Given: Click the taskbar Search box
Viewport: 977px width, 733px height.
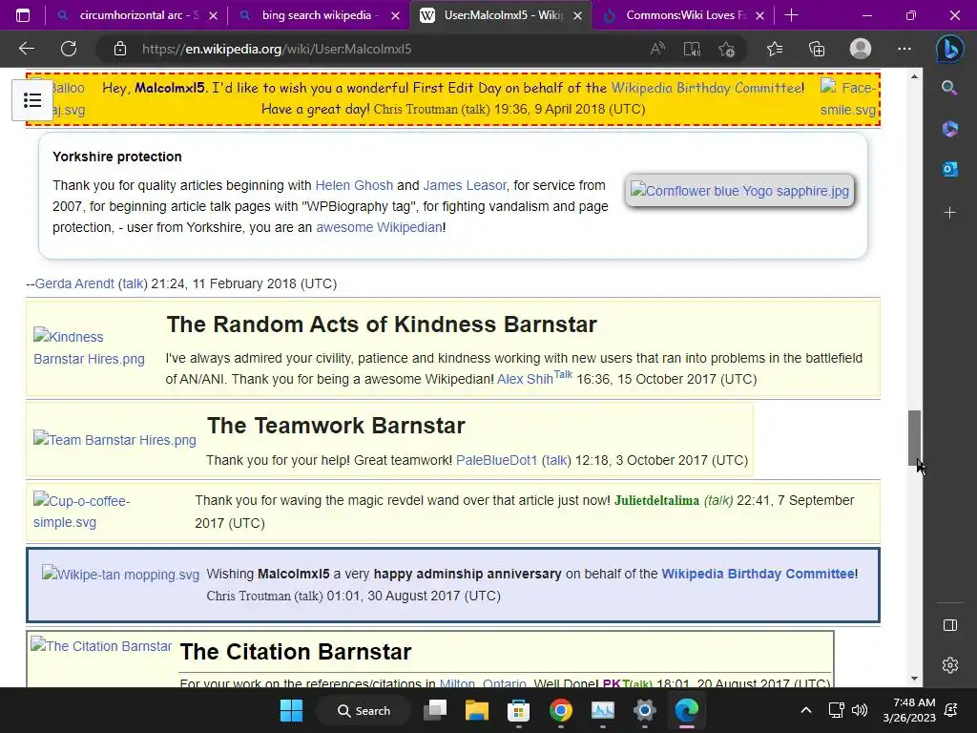Looking at the screenshot, I should point(364,710).
